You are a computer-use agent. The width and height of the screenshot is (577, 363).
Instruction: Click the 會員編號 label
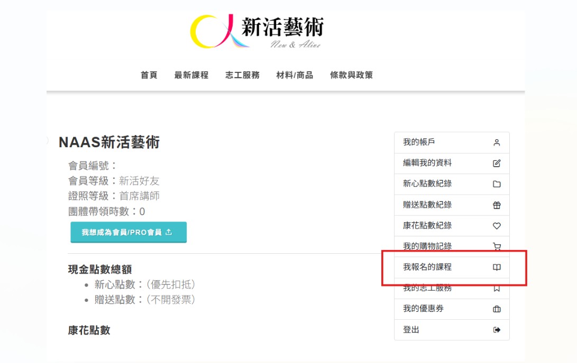[92, 166]
